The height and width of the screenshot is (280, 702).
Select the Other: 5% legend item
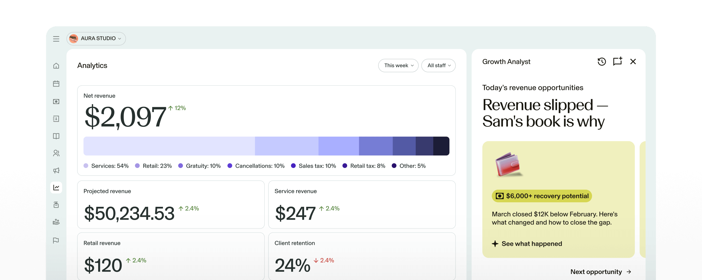pos(409,166)
